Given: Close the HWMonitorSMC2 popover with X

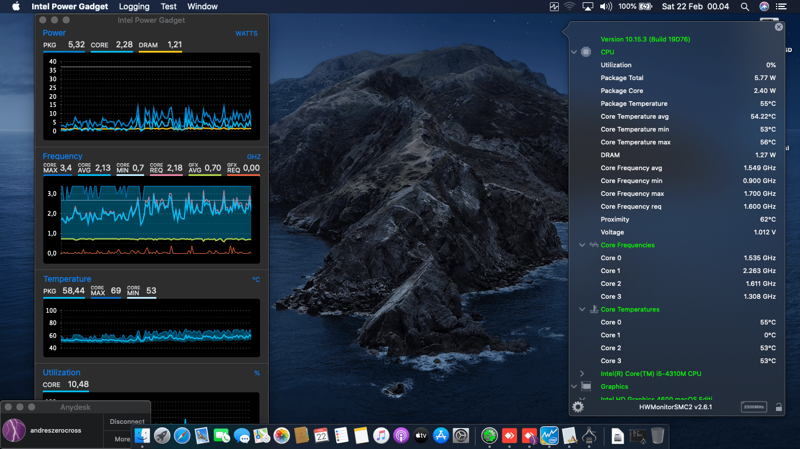Looking at the screenshot, I should point(778,27).
